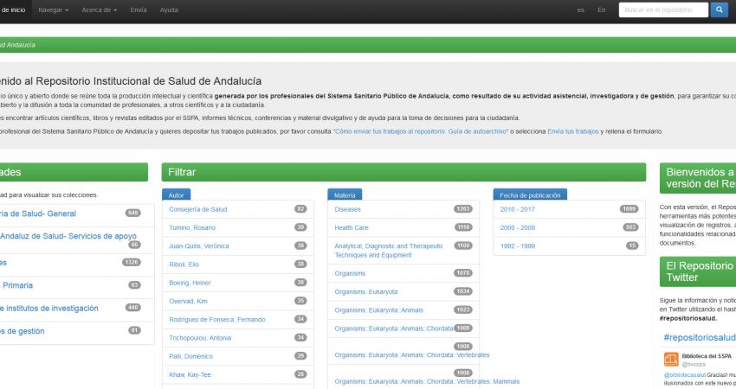
Task: Filter by subject ending in ::Animals::Chordata
Action: tap(394, 328)
